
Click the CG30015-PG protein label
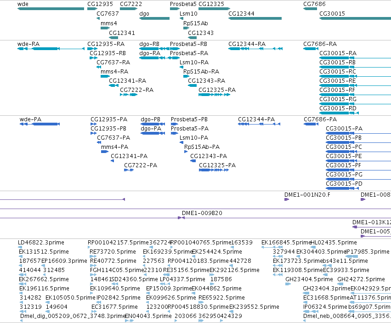tap(344, 174)
